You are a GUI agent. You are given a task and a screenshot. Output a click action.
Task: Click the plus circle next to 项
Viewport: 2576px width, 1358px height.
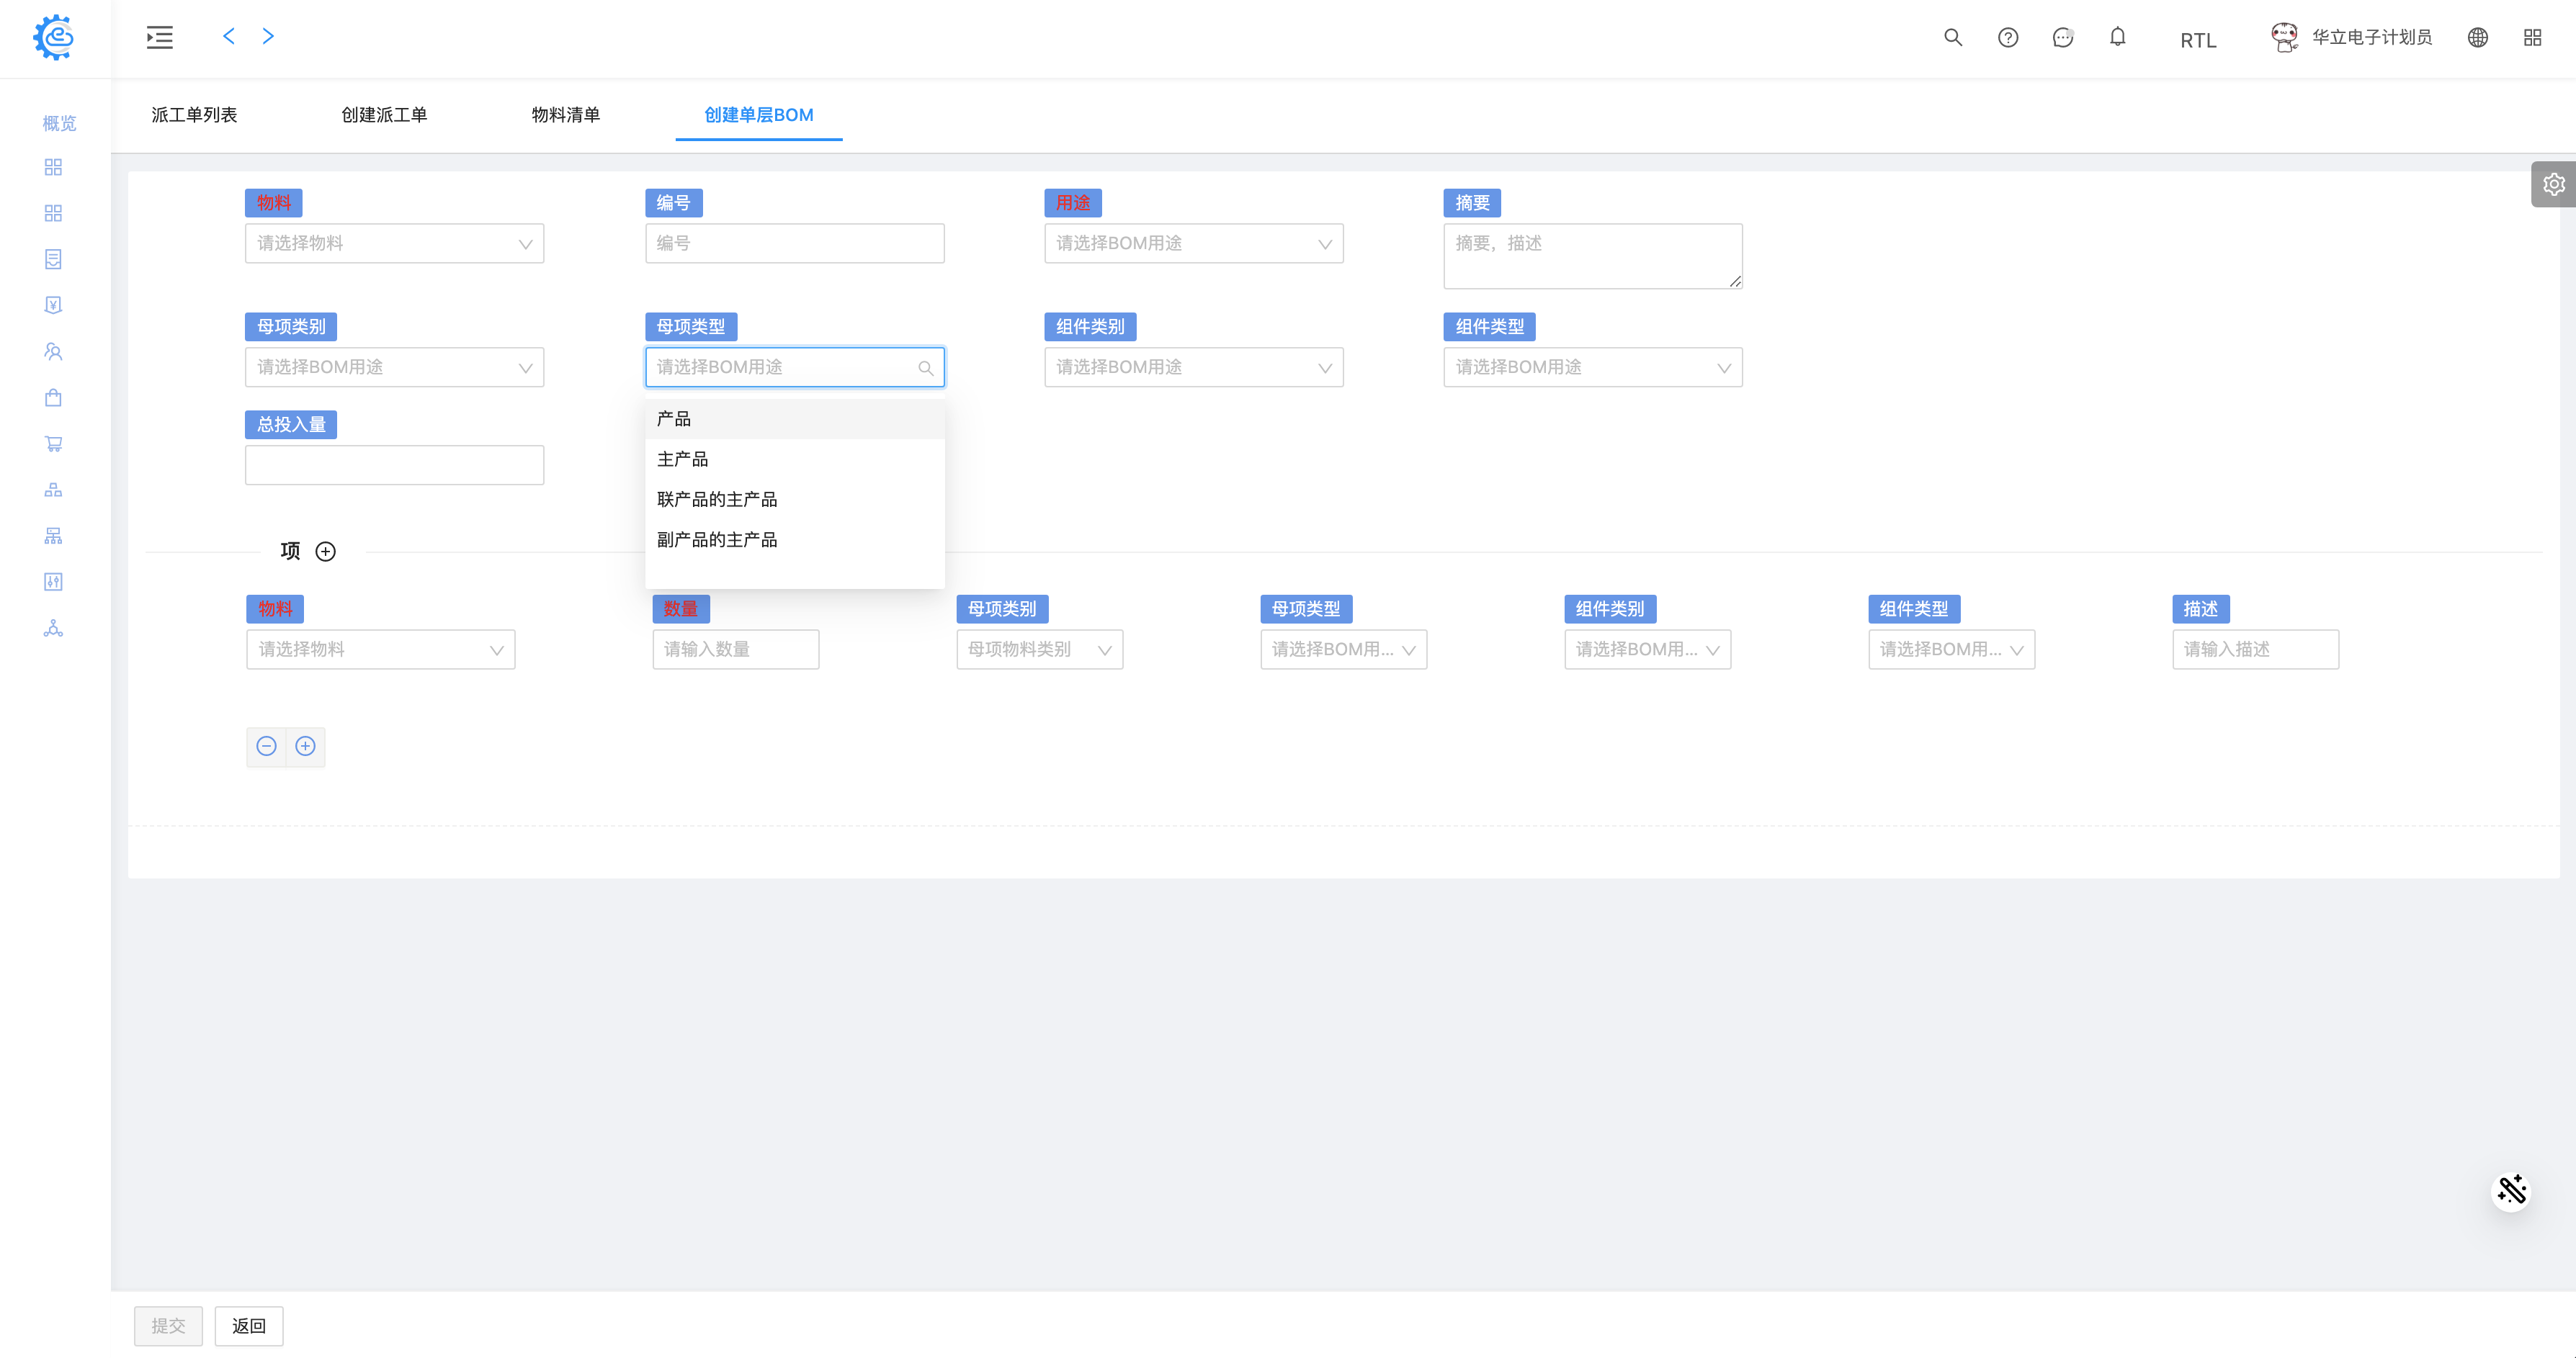tap(325, 552)
